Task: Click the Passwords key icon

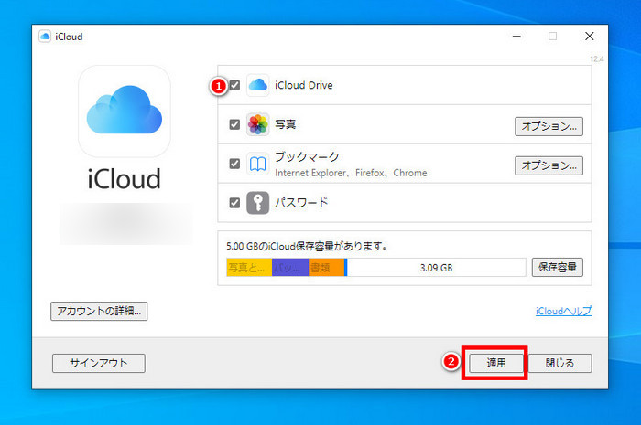Action: coord(257,203)
